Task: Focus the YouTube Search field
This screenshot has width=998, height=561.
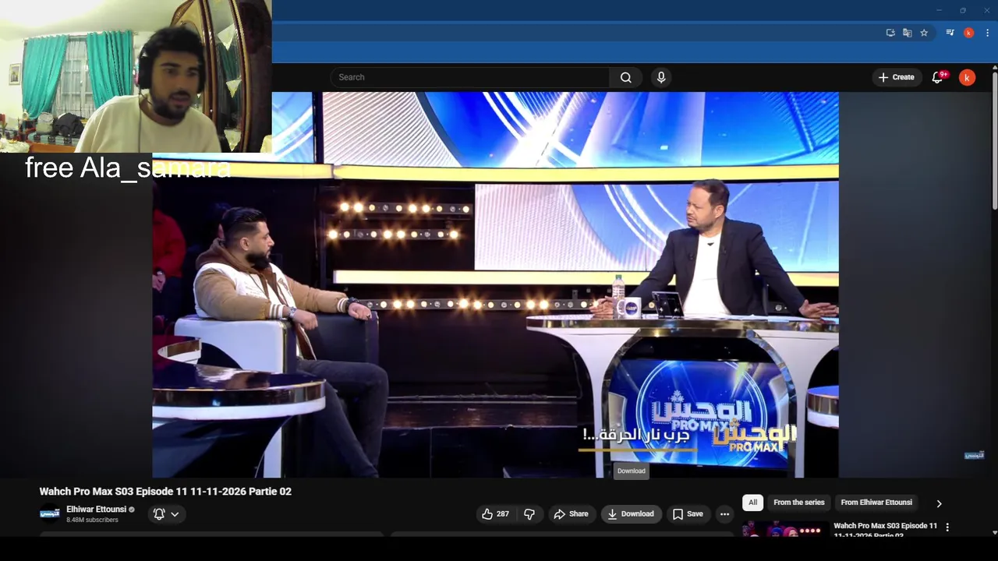Action: pyautogui.click(x=469, y=77)
